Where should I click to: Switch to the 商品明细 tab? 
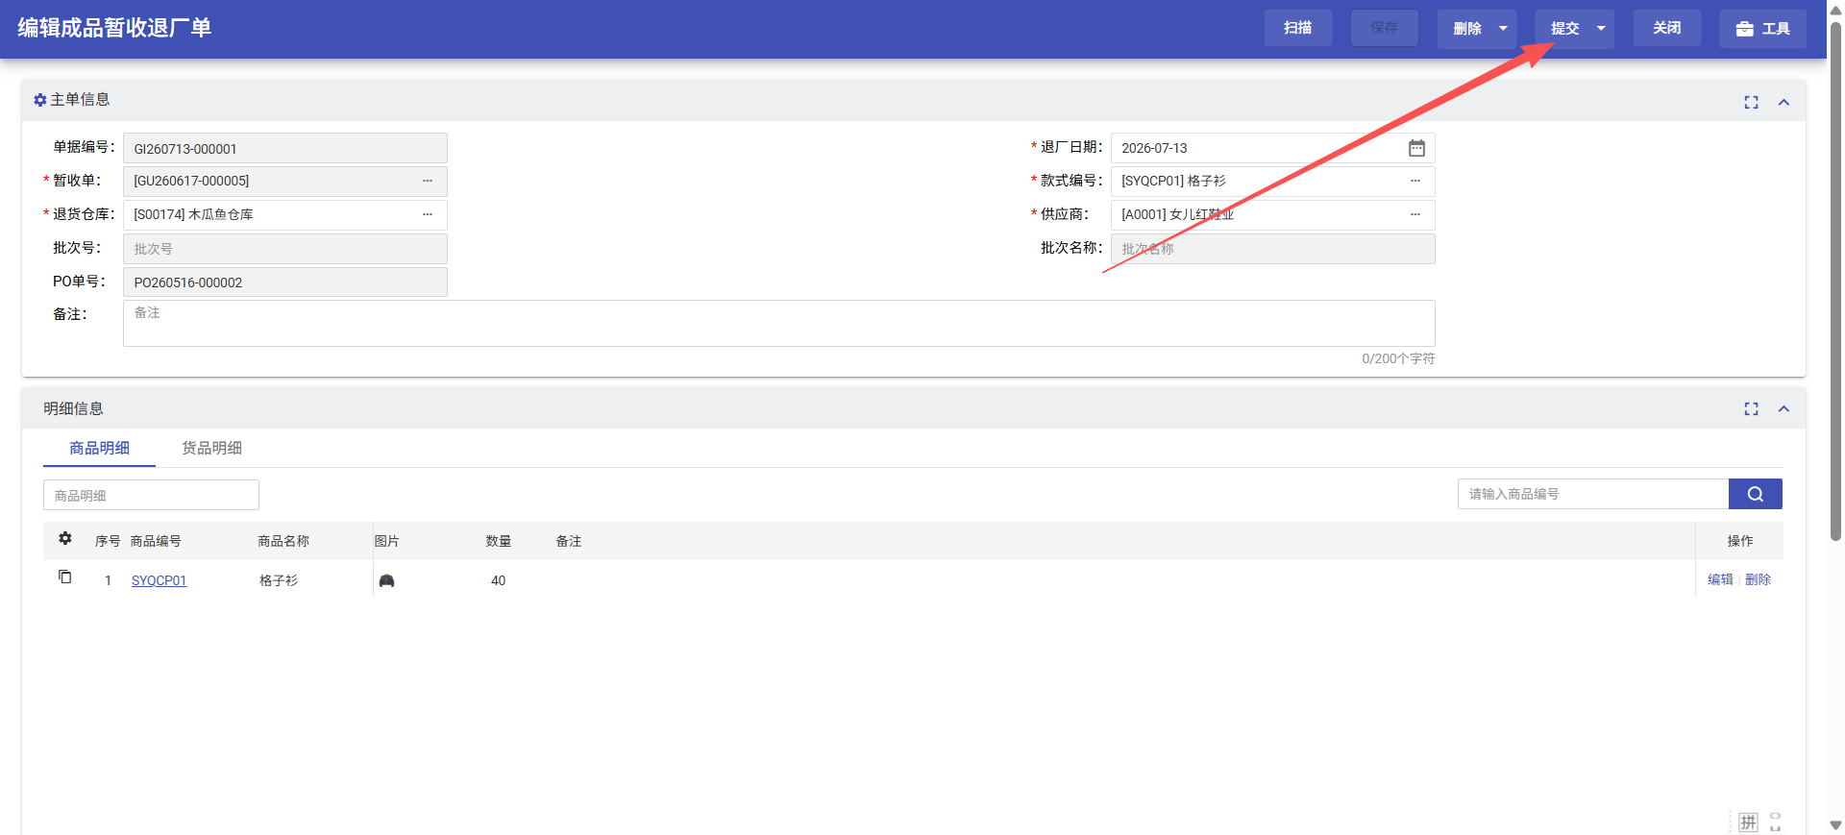coord(99,448)
